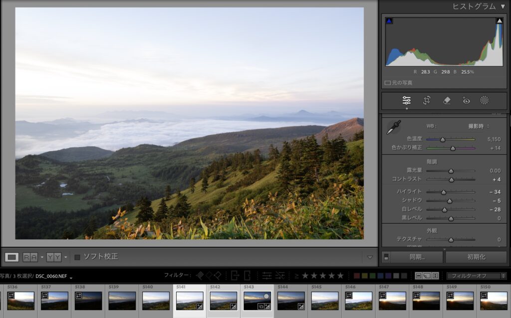Select the Red Eye Correction tool

coord(466,100)
